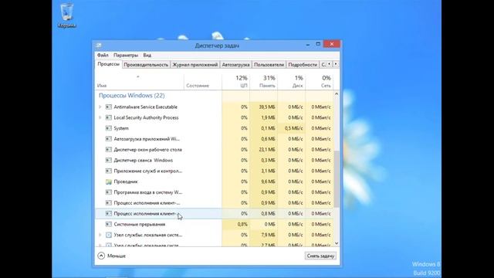This screenshot has height=278, width=494.
Task: Select the Проводник process name
Action: 126,181
